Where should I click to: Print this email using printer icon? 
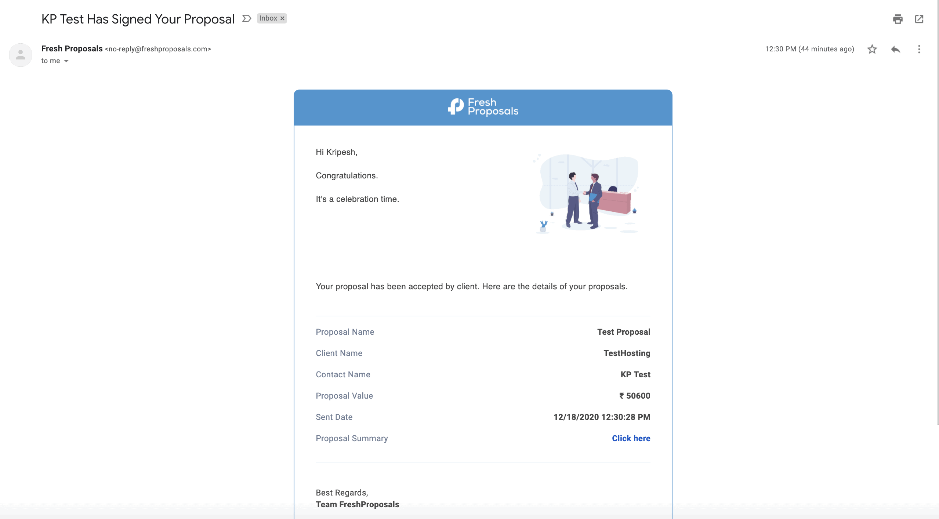pyautogui.click(x=898, y=19)
